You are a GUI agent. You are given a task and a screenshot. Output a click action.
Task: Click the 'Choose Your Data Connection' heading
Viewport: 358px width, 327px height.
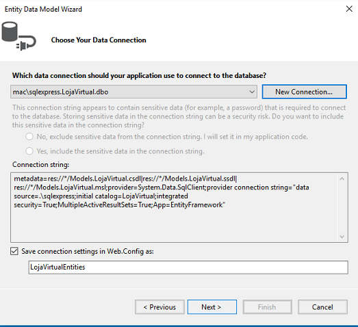[x=99, y=40]
